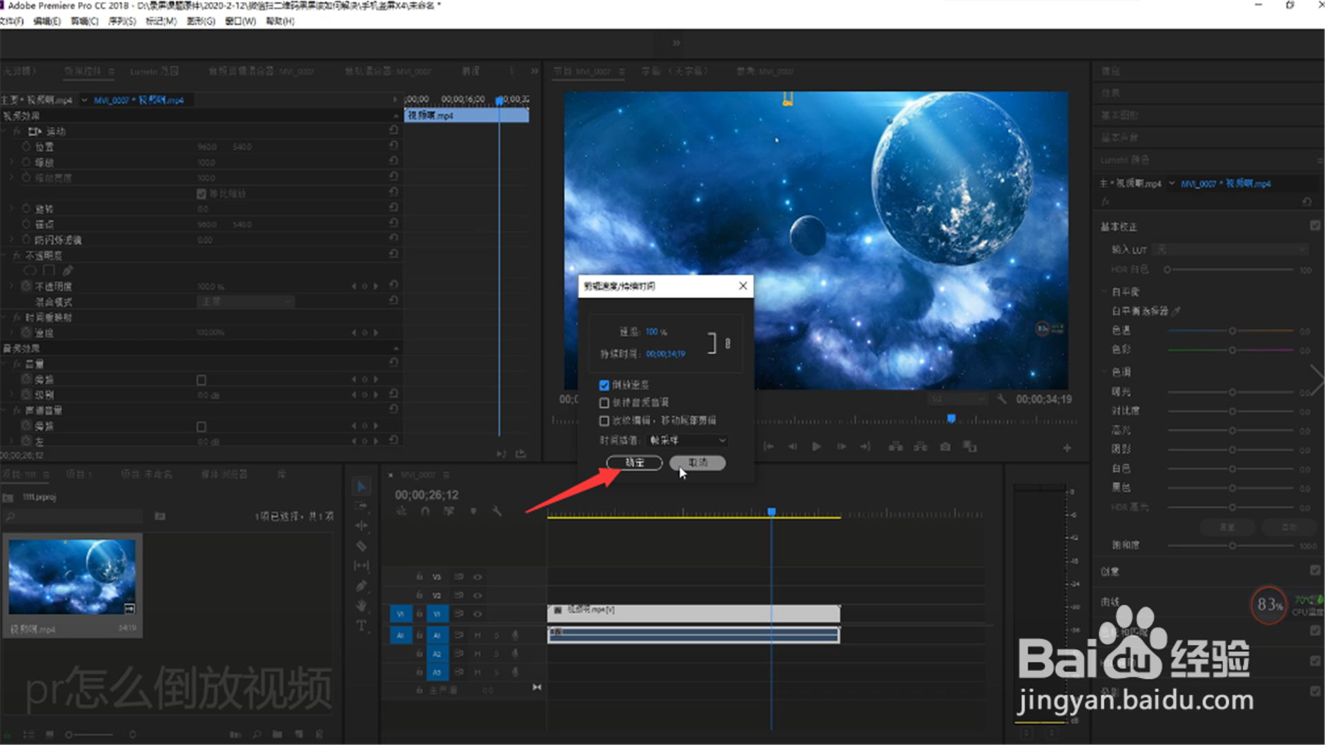Select the Ripple Edit tool
Image resolution: width=1325 pixels, height=745 pixels.
361,526
